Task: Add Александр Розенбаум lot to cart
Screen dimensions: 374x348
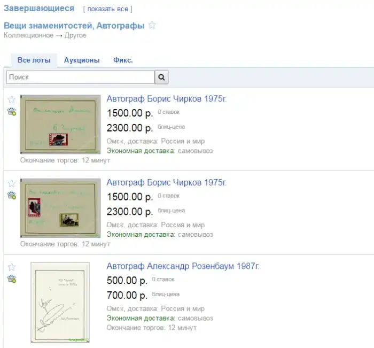Action: [12, 279]
